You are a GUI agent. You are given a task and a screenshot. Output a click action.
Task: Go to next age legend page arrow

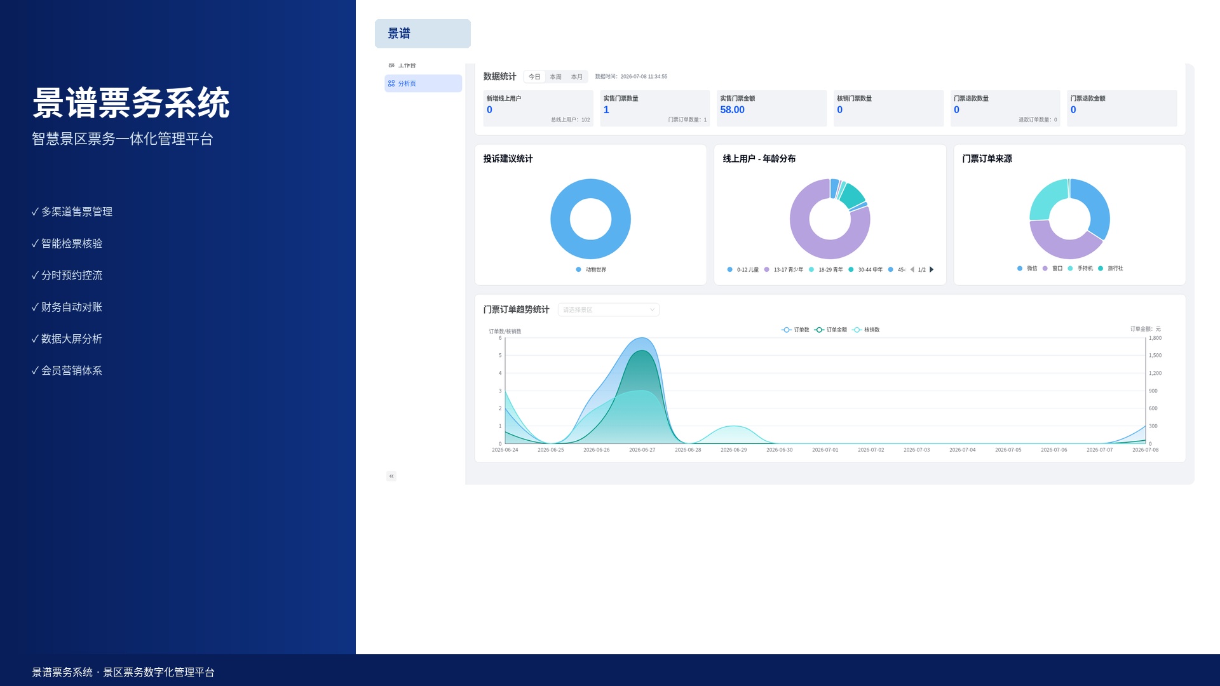(x=932, y=269)
